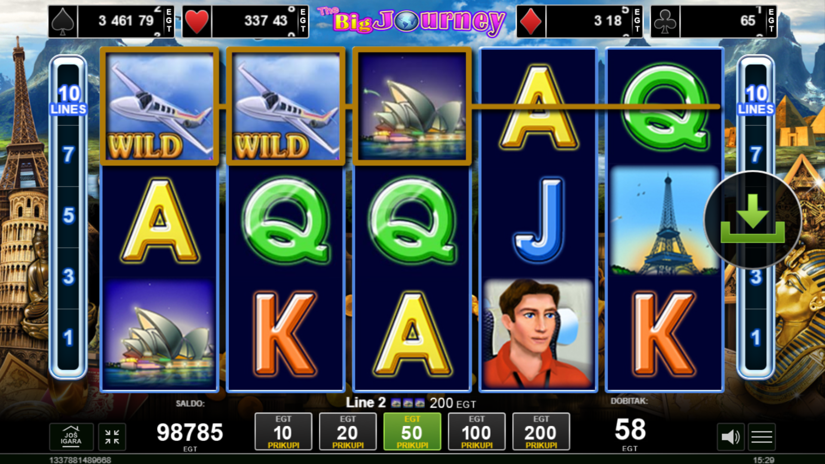This screenshot has height=464, width=825.
Task: Select the 200 EGT PRIKUPI bet
Action: coord(541,432)
